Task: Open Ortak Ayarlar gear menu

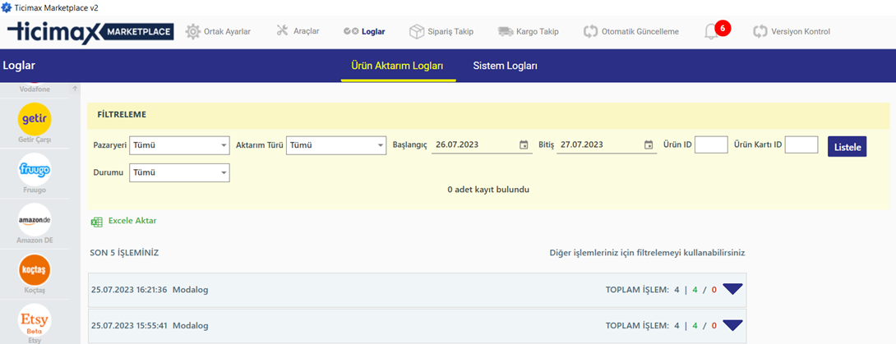Action: tap(219, 31)
